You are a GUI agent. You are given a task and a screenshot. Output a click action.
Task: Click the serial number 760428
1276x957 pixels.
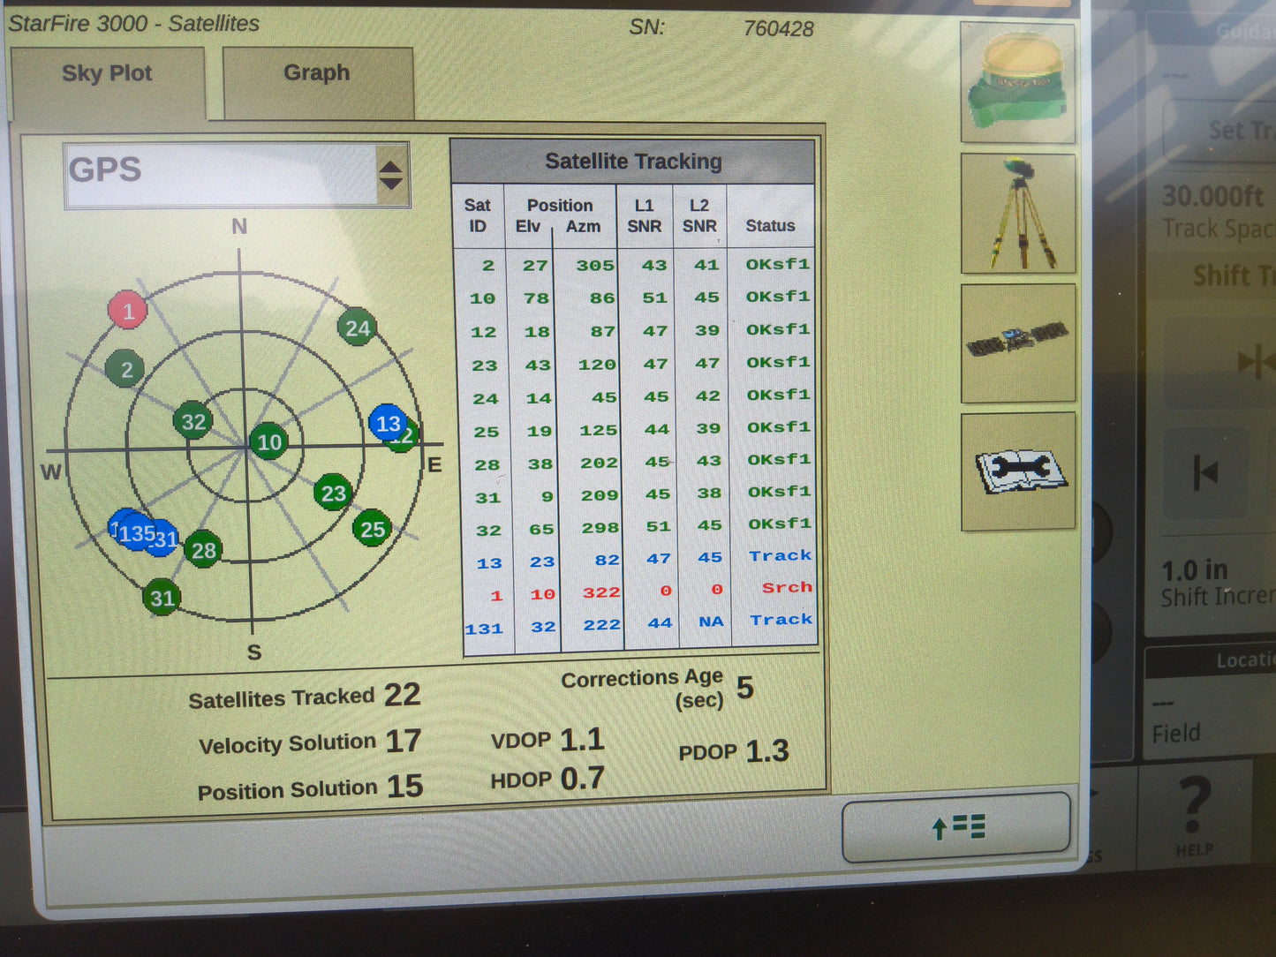(x=778, y=29)
